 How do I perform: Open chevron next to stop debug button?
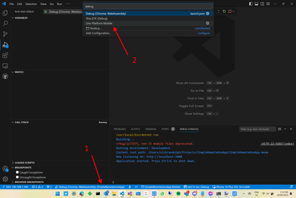click(233, 11)
